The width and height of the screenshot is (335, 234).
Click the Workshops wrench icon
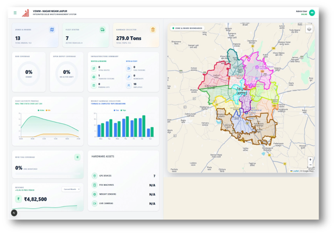pos(129,77)
